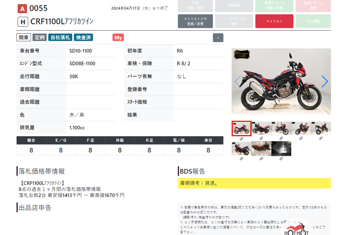The width and height of the screenshot is (345, 235).
Task: Click the auction date 2024年04月17日（水）セリ終了
Action: click(x=140, y=8)
